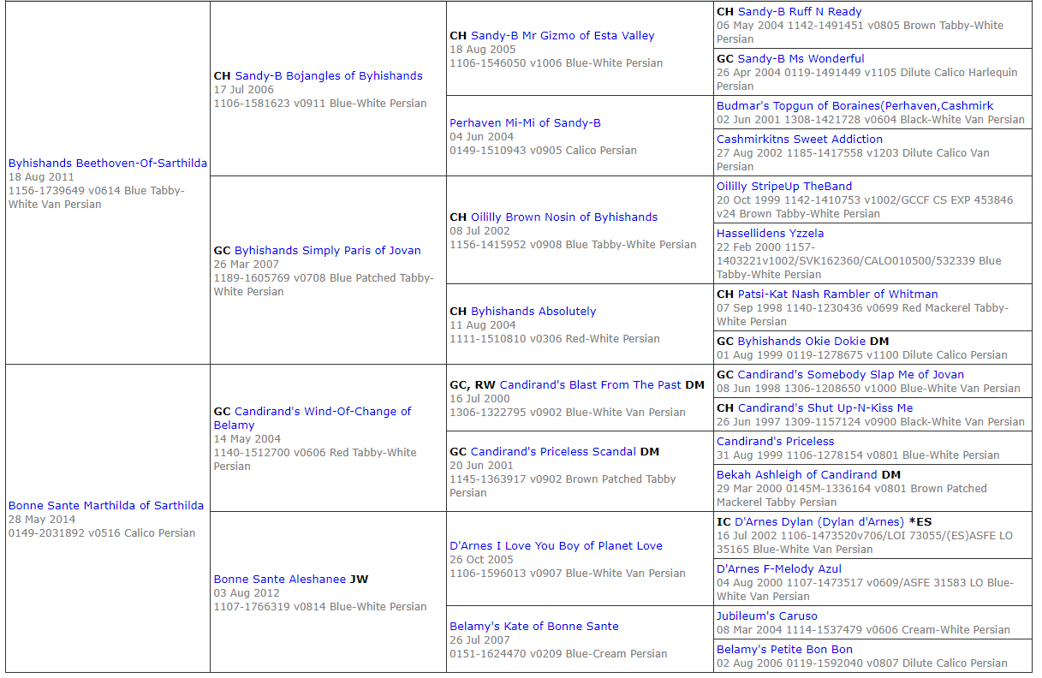Viewport: 1042px width, 678px height.
Task: Open Belamy's Kate of Bonne Sante
Action: pos(533,627)
